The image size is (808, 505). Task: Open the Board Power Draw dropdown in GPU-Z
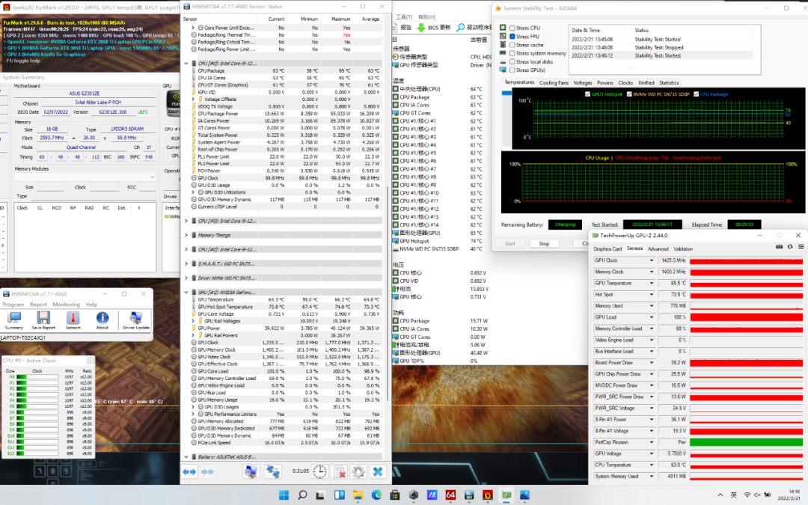pos(652,363)
